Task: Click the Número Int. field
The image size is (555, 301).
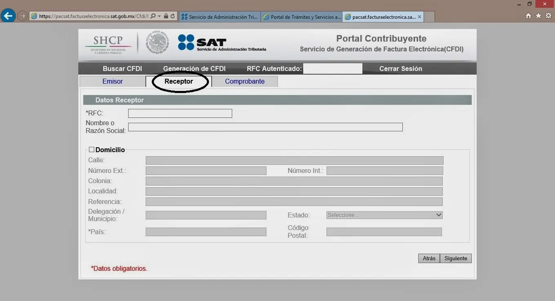Action: pyautogui.click(x=384, y=170)
